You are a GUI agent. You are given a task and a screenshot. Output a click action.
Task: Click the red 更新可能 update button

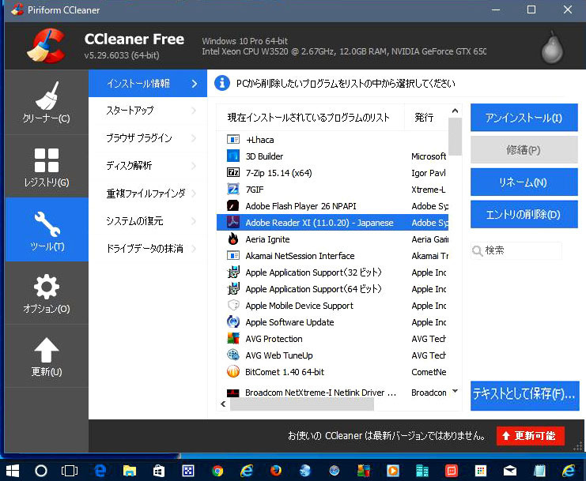[x=531, y=436]
